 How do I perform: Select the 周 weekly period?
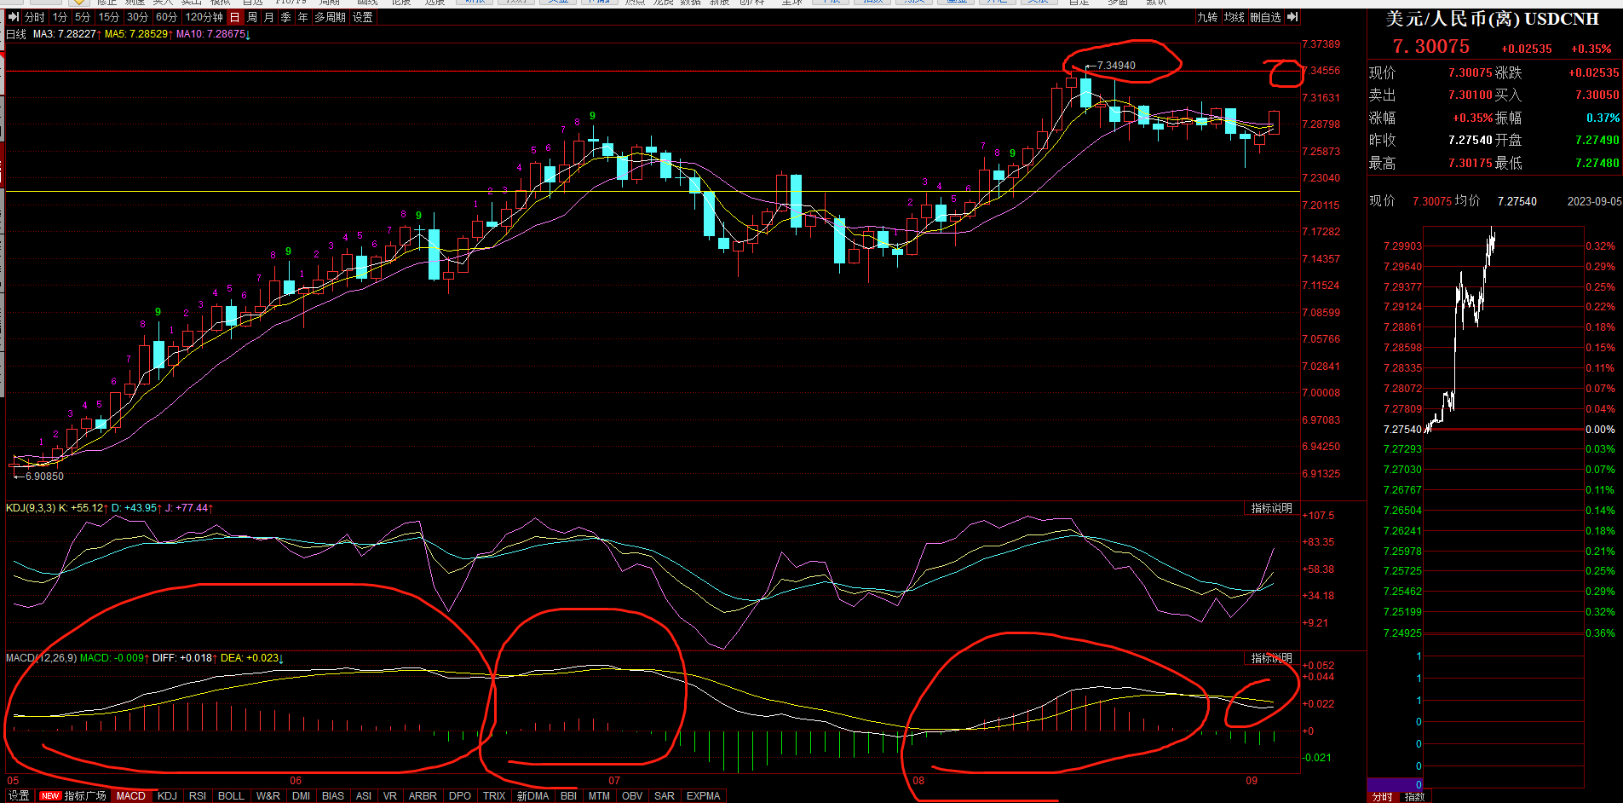coord(252,17)
